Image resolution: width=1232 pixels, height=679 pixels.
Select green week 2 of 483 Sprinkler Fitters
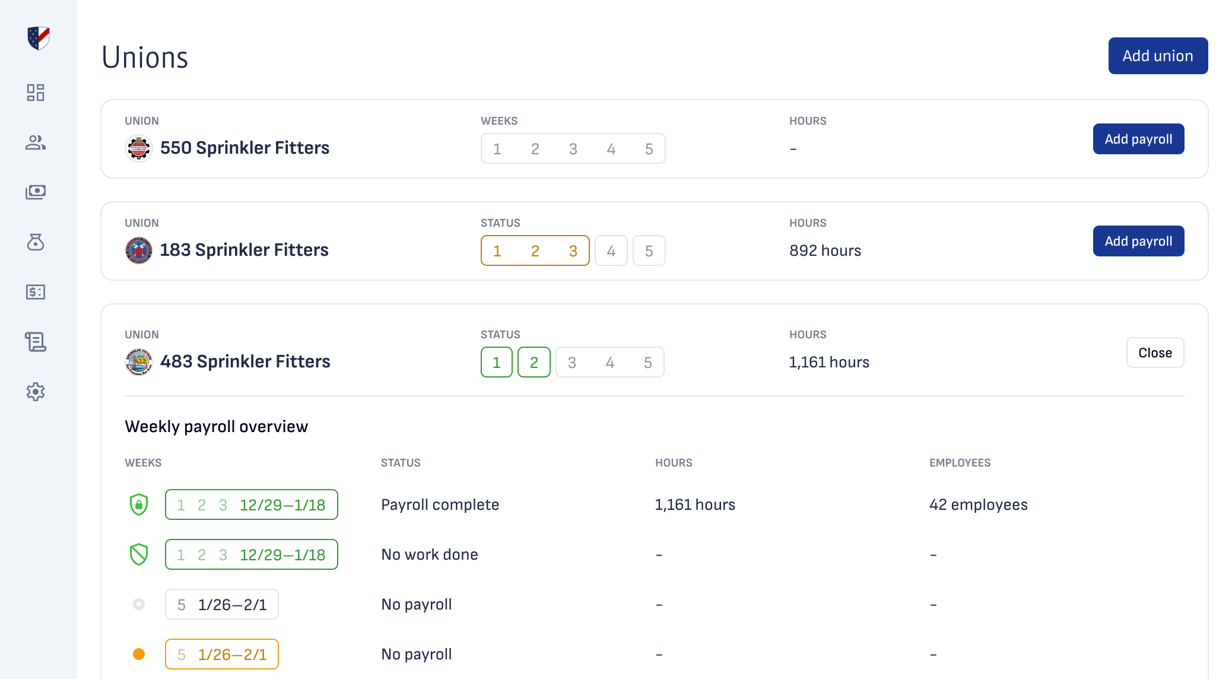[x=534, y=362]
